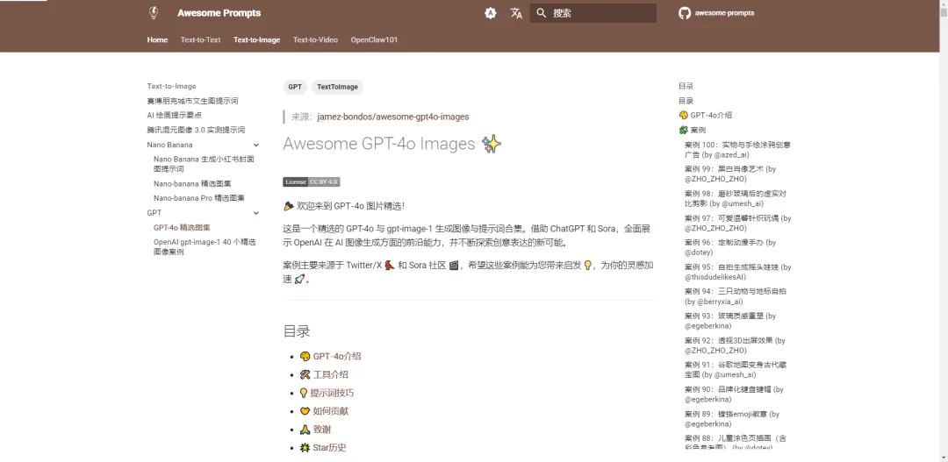Go to 案例 93 玻璃质感重塑
This screenshot has height=462, width=948.
pos(730,321)
